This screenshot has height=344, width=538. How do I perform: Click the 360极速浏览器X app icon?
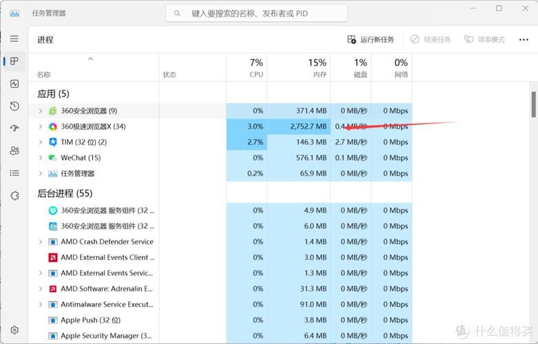[x=52, y=127]
